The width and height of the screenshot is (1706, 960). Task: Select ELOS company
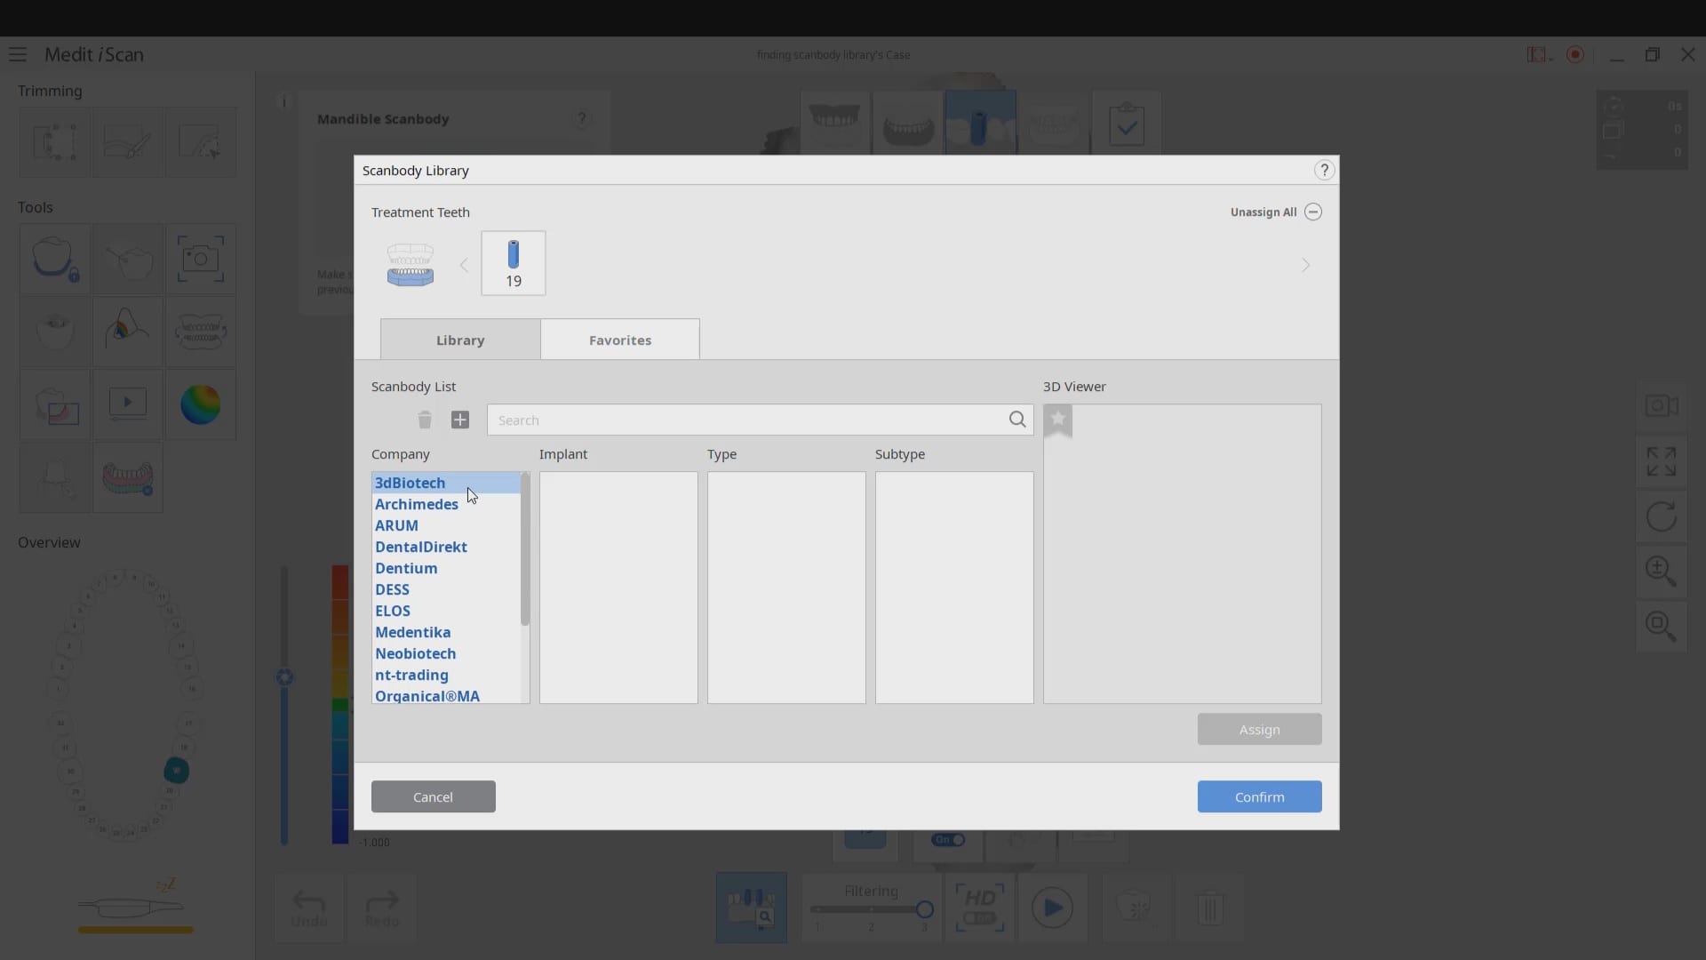[446, 611]
